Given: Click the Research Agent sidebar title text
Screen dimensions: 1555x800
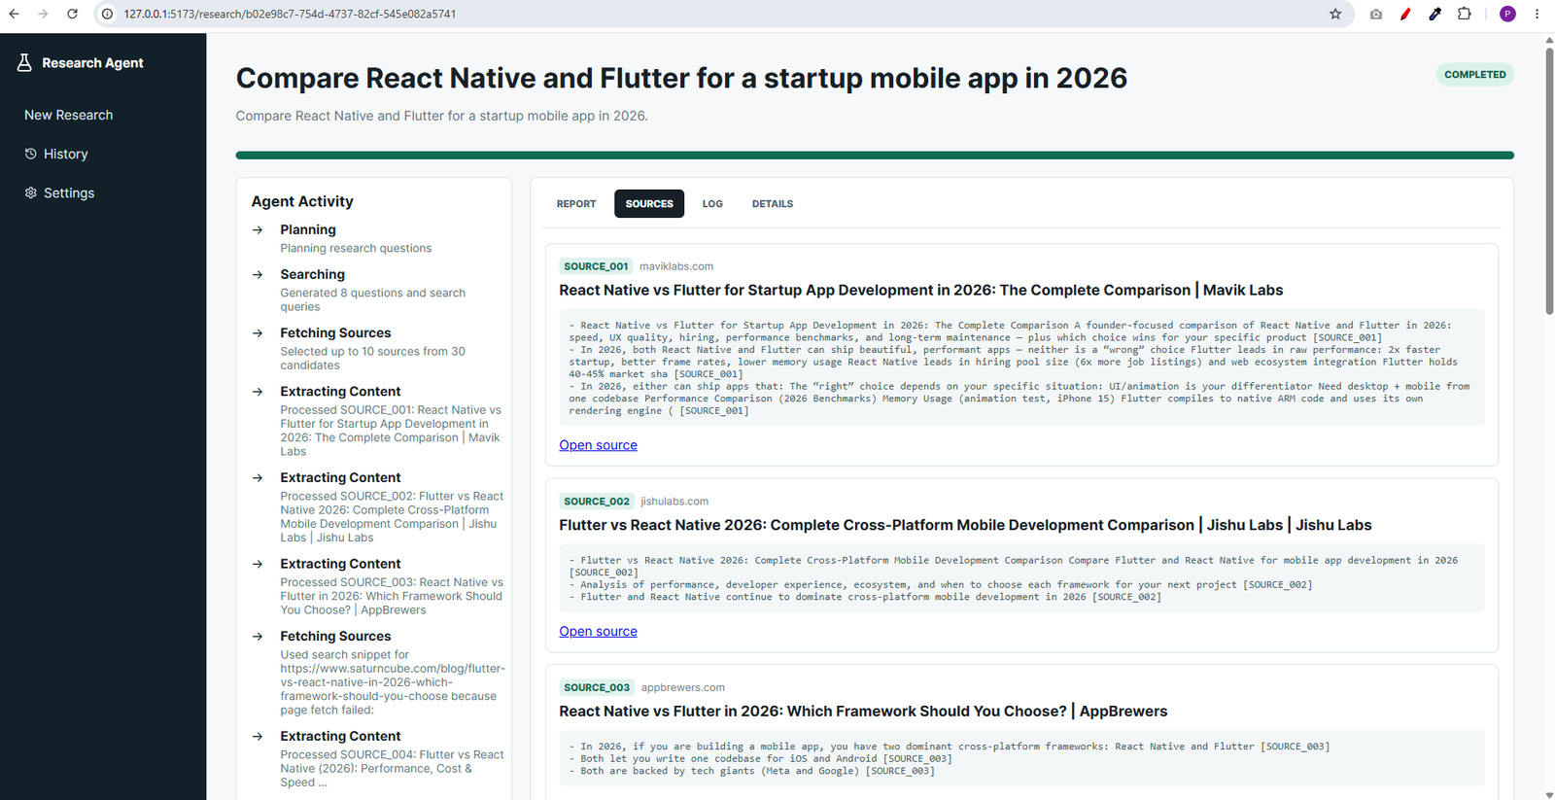Looking at the screenshot, I should click(x=92, y=63).
